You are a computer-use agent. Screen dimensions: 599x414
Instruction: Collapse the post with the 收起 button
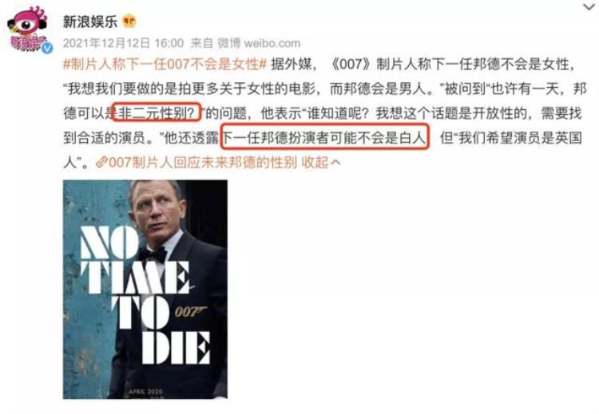point(315,163)
